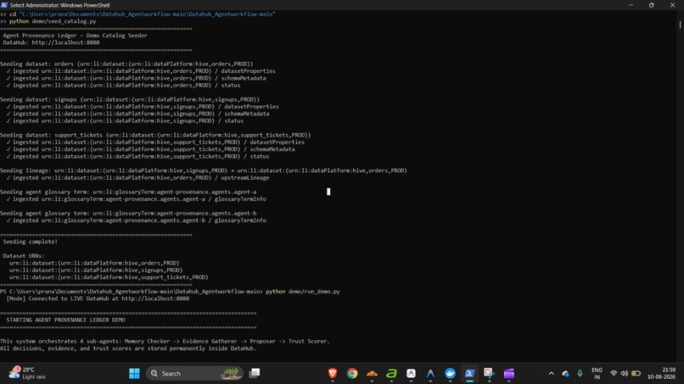Click 'Seeding agent glossary term' agent-b line
Viewport: 684px width, 384px height.
point(128,213)
